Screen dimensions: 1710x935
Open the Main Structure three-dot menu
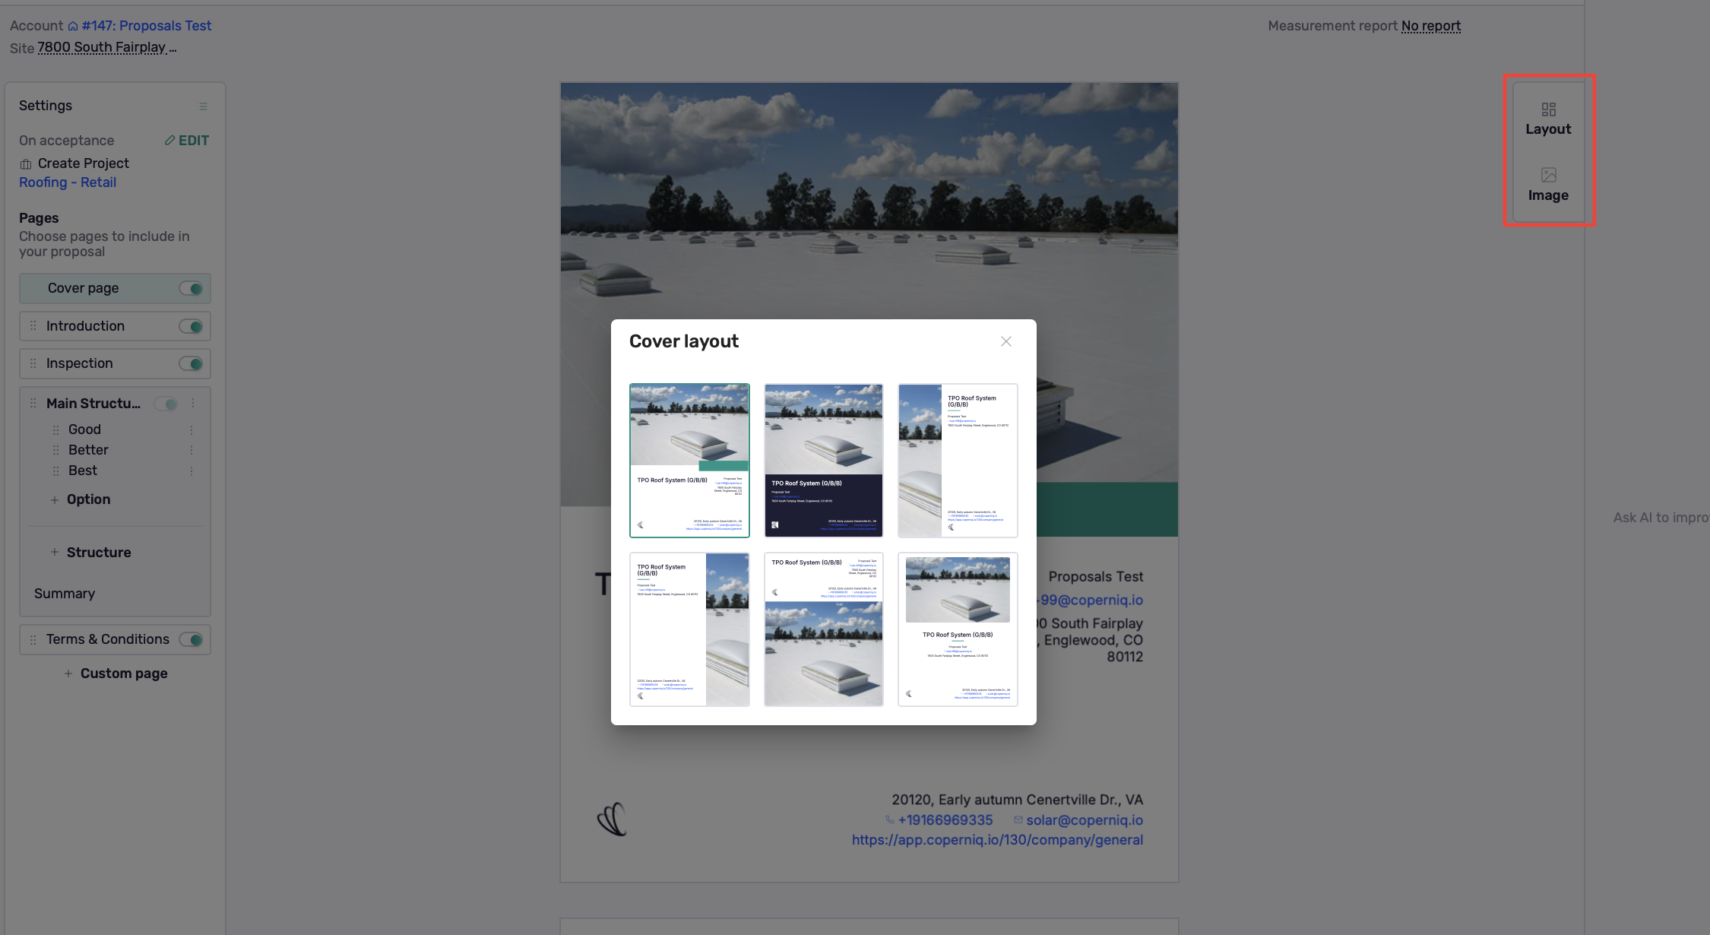coord(193,403)
